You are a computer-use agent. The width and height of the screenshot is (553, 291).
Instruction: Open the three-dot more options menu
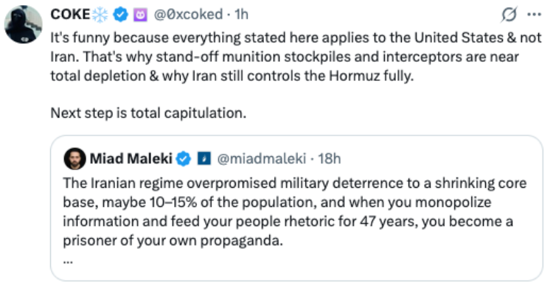click(x=535, y=15)
